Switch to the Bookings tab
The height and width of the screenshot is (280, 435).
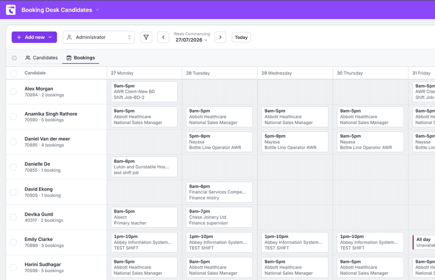pos(81,58)
